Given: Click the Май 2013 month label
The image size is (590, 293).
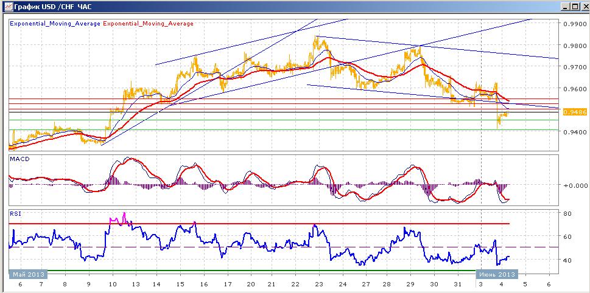Looking at the screenshot, I should pyautogui.click(x=28, y=274).
